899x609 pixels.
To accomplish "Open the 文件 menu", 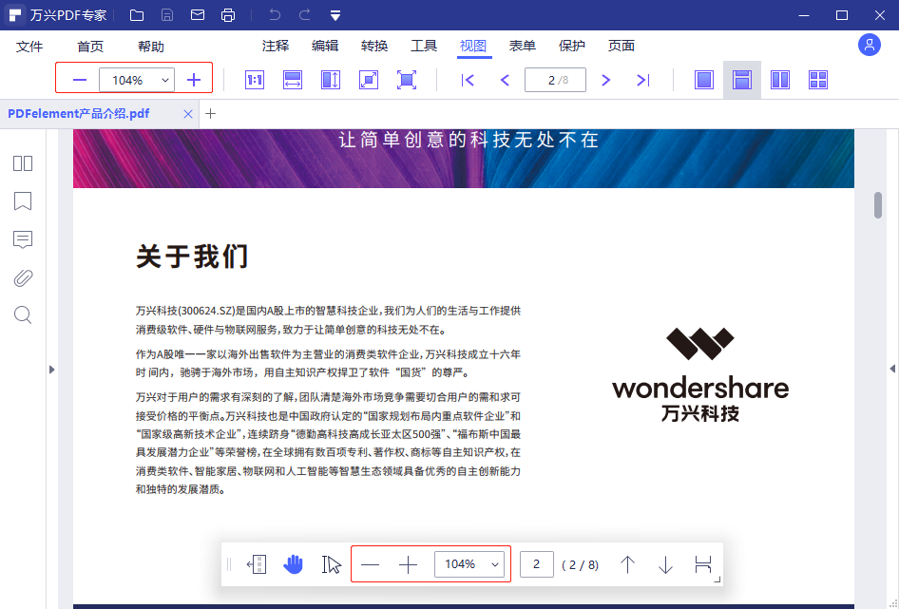I will pyautogui.click(x=29, y=45).
